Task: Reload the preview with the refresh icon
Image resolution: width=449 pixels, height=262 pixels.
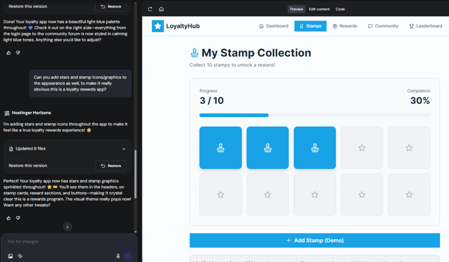Action: (x=150, y=9)
